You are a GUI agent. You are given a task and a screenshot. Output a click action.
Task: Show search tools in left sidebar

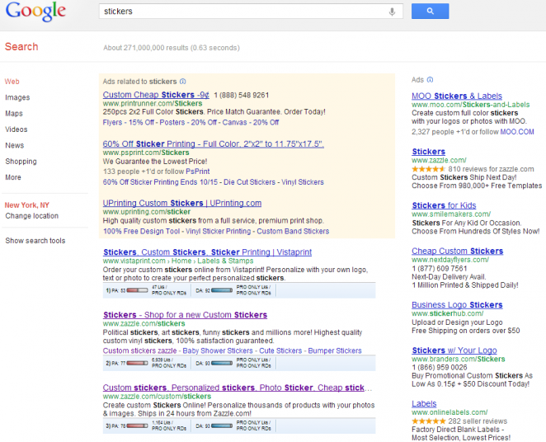click(x=35, y=241)
